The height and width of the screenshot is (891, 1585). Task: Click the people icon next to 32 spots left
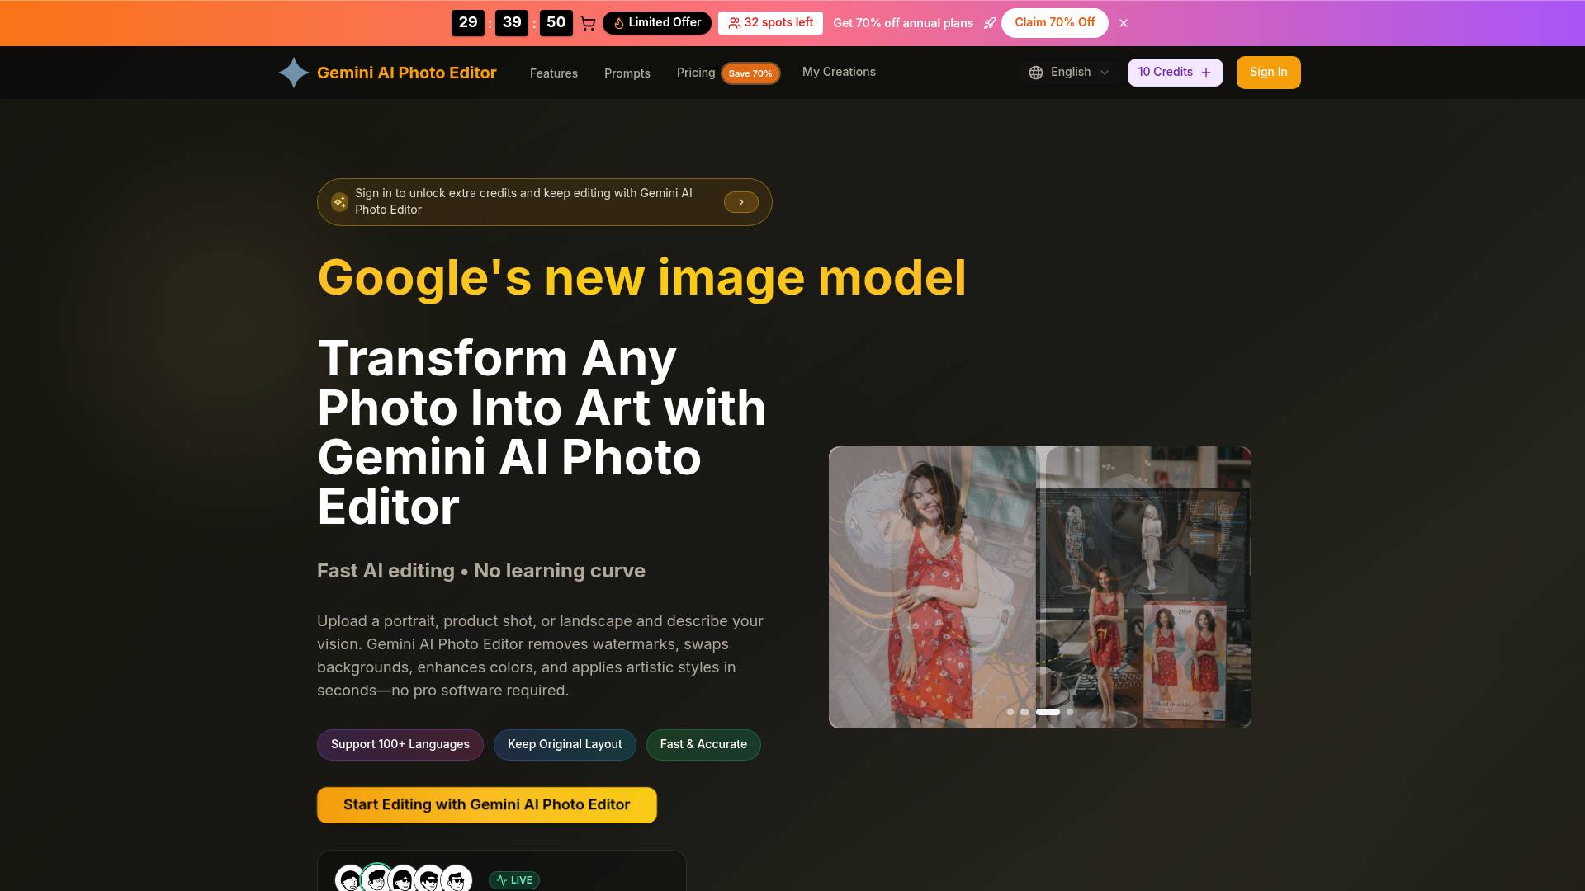[735, 22]
